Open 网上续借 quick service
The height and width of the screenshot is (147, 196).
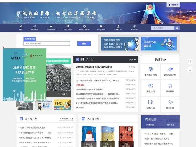(151, 88)
